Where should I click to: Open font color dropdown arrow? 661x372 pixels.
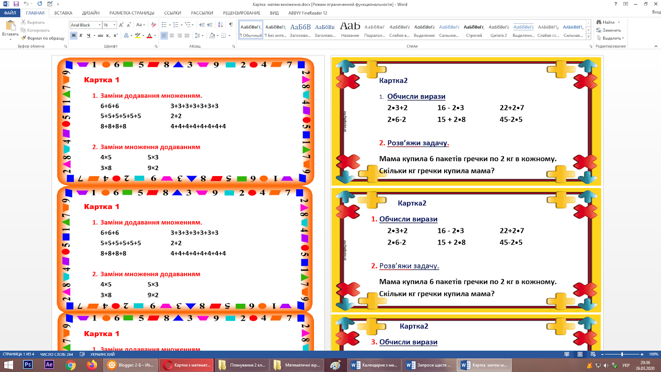pyautogui.click(x=155, y=36)
